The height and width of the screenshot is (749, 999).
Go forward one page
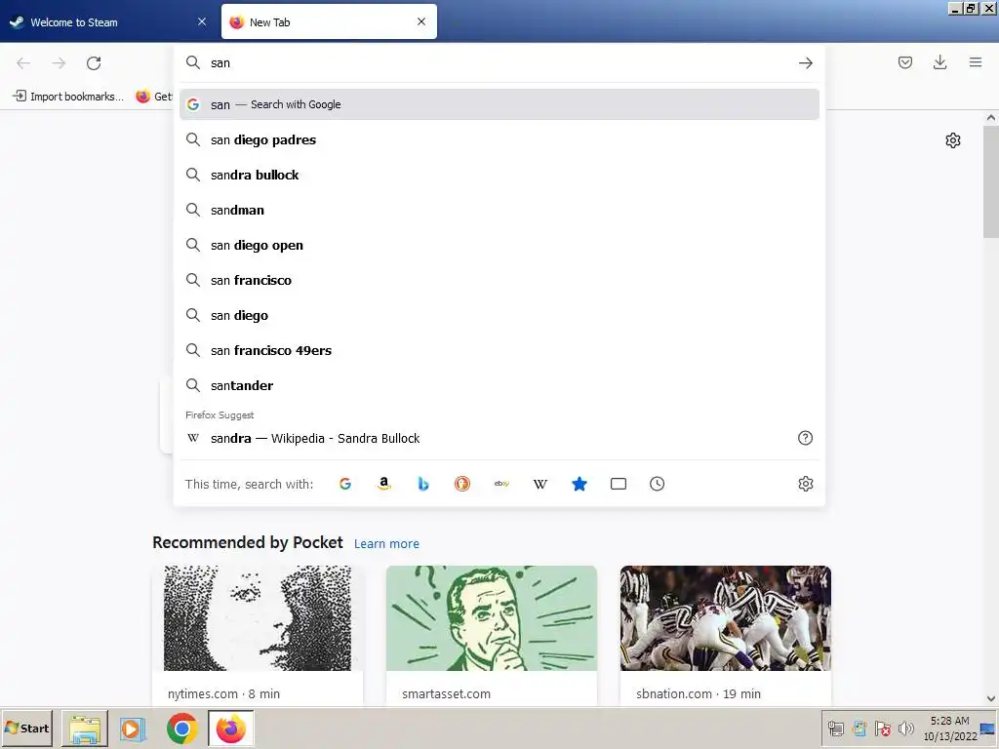[x=59, y=63]
